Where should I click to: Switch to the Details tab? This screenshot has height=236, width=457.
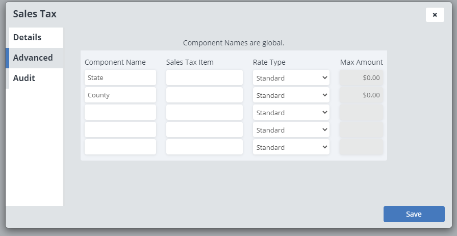(34, 38)
